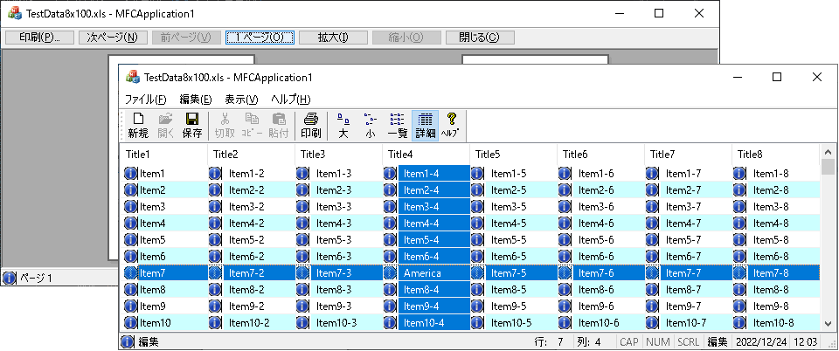839x351 pixels.
Task: Click the info icon beside Item2-5
Action: (x=477, y=189)
